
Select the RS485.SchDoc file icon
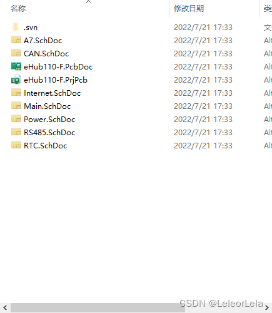point(16,132)
